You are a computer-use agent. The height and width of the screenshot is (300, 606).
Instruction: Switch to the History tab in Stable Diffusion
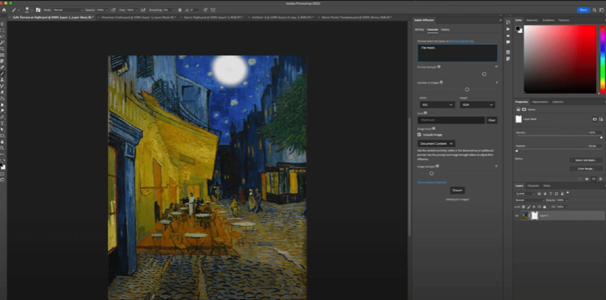(445, 29)
